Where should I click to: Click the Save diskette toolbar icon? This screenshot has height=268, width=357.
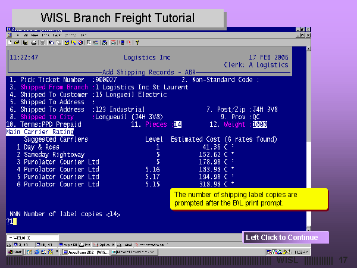pyautogui.click(x=25, y=42)
